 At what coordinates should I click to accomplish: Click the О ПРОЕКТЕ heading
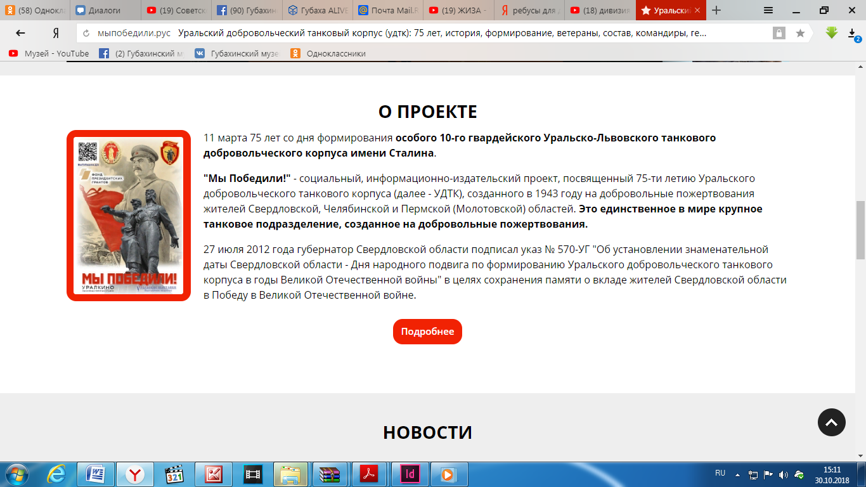[427, 112]
